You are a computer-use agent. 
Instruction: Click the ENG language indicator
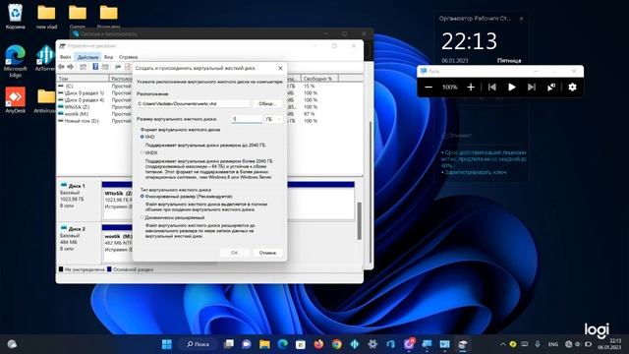coord(553,344)
